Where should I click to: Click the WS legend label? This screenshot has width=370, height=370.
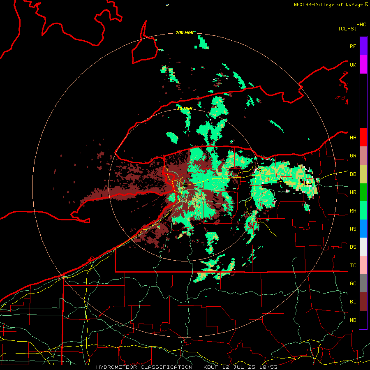pos(353,229)
